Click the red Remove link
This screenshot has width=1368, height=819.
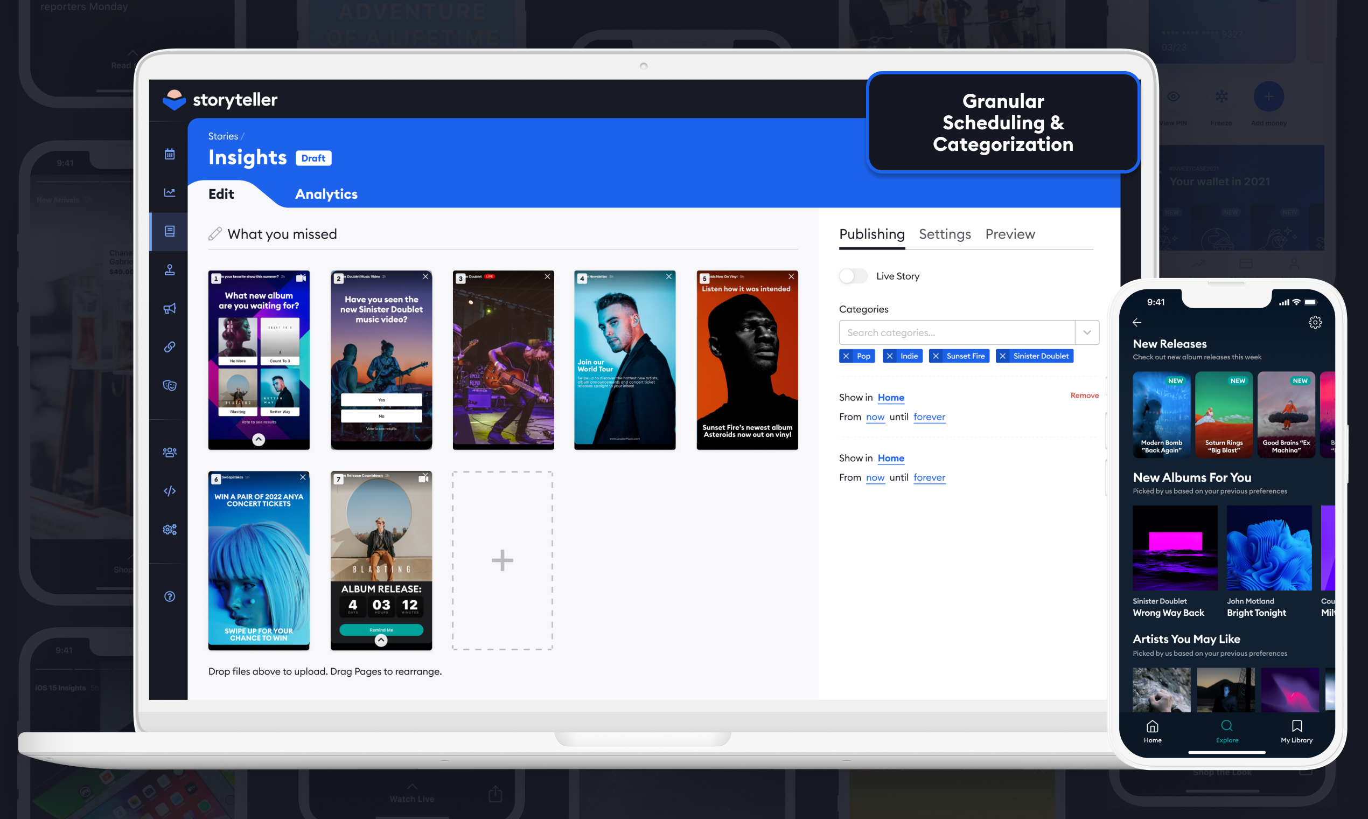(x=1084, y=395)
